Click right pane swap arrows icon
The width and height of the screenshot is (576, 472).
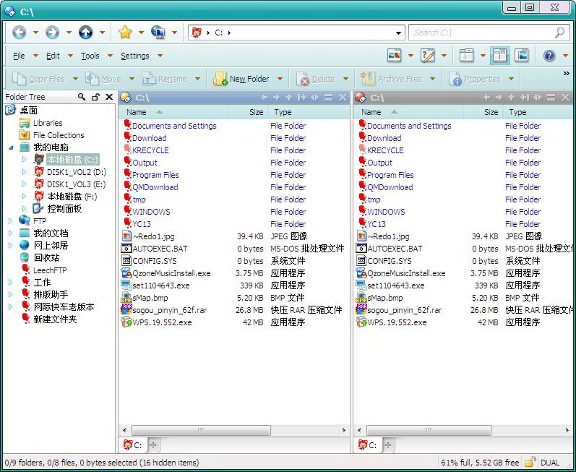coord(538,98)
